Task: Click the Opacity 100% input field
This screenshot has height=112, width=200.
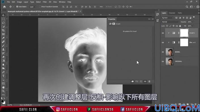Action: [x=190, y=22]
